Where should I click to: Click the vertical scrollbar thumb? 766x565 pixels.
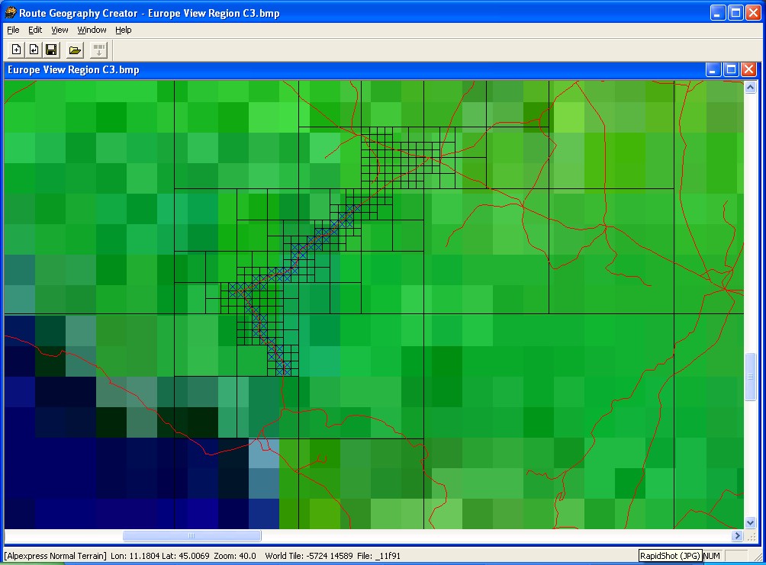751,377
